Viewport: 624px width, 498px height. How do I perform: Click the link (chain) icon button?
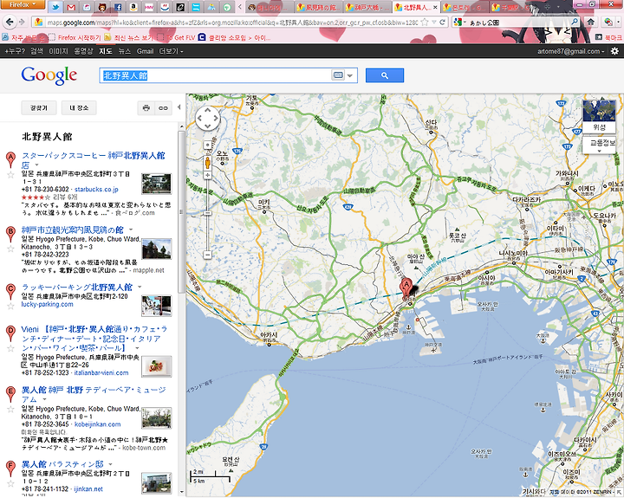click(x=163, y=107)
